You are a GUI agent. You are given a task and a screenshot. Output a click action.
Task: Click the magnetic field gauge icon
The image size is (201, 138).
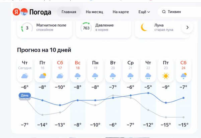click(27, 27)
